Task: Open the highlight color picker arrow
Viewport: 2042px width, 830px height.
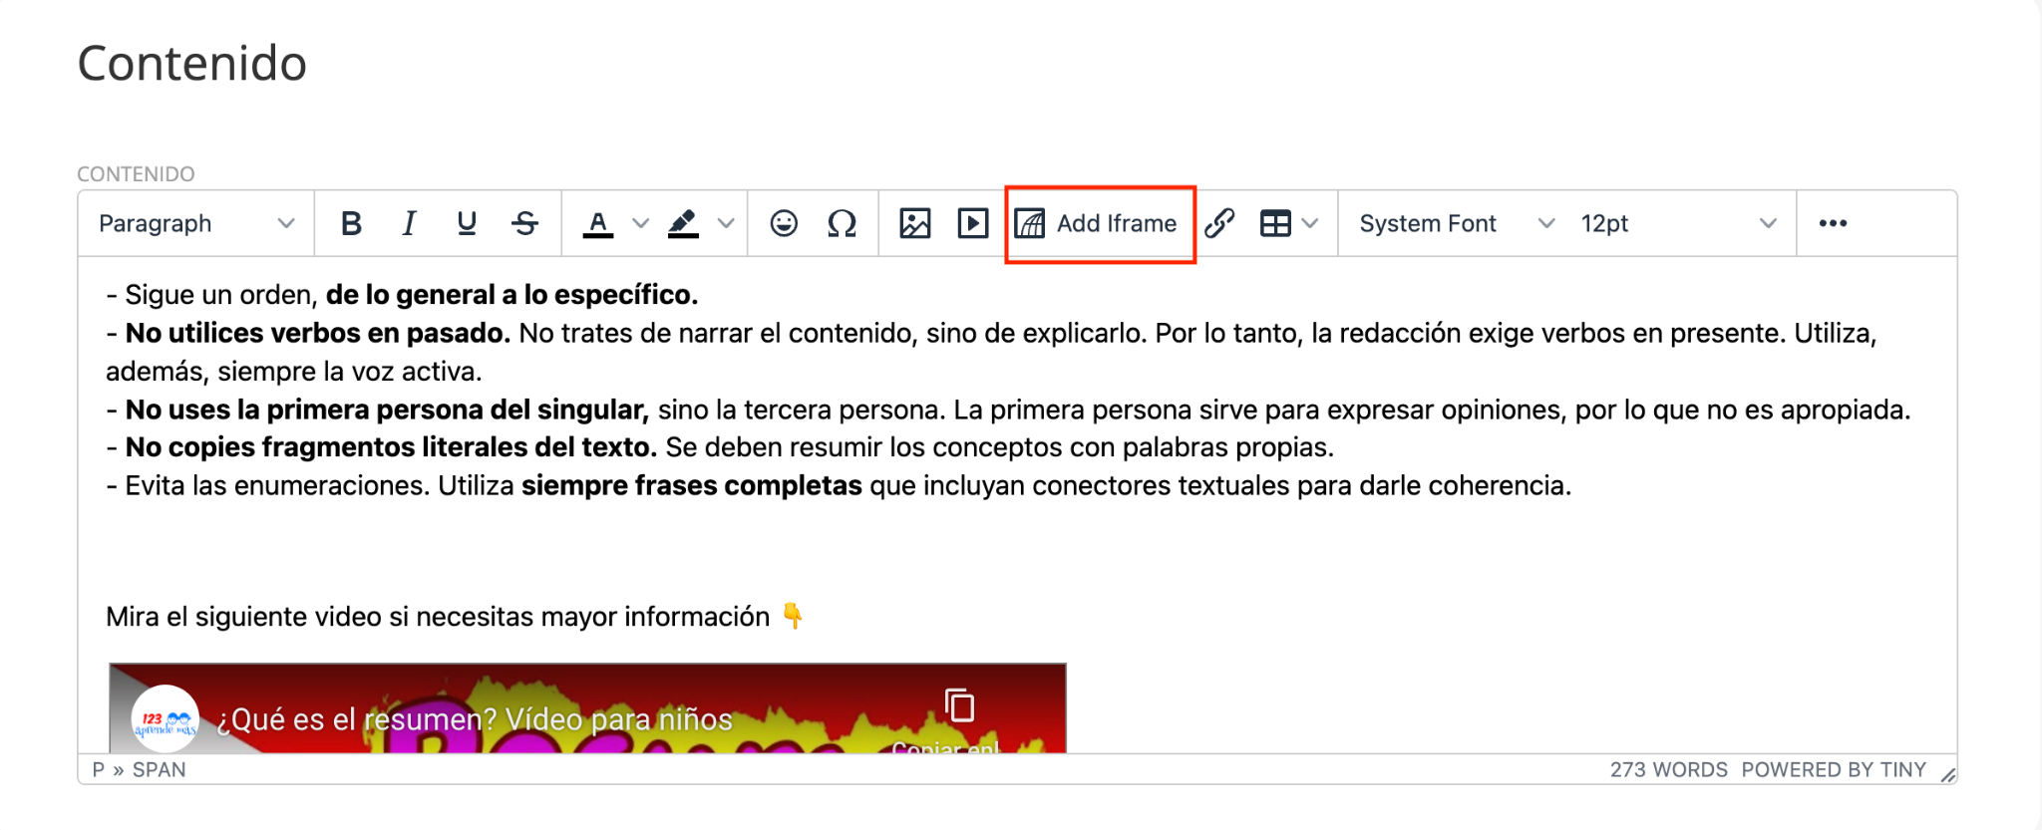Action: [727, 223]
